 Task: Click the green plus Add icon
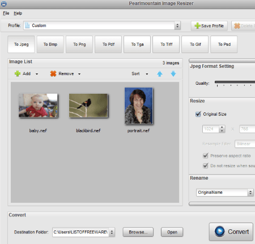click(18, 73)
